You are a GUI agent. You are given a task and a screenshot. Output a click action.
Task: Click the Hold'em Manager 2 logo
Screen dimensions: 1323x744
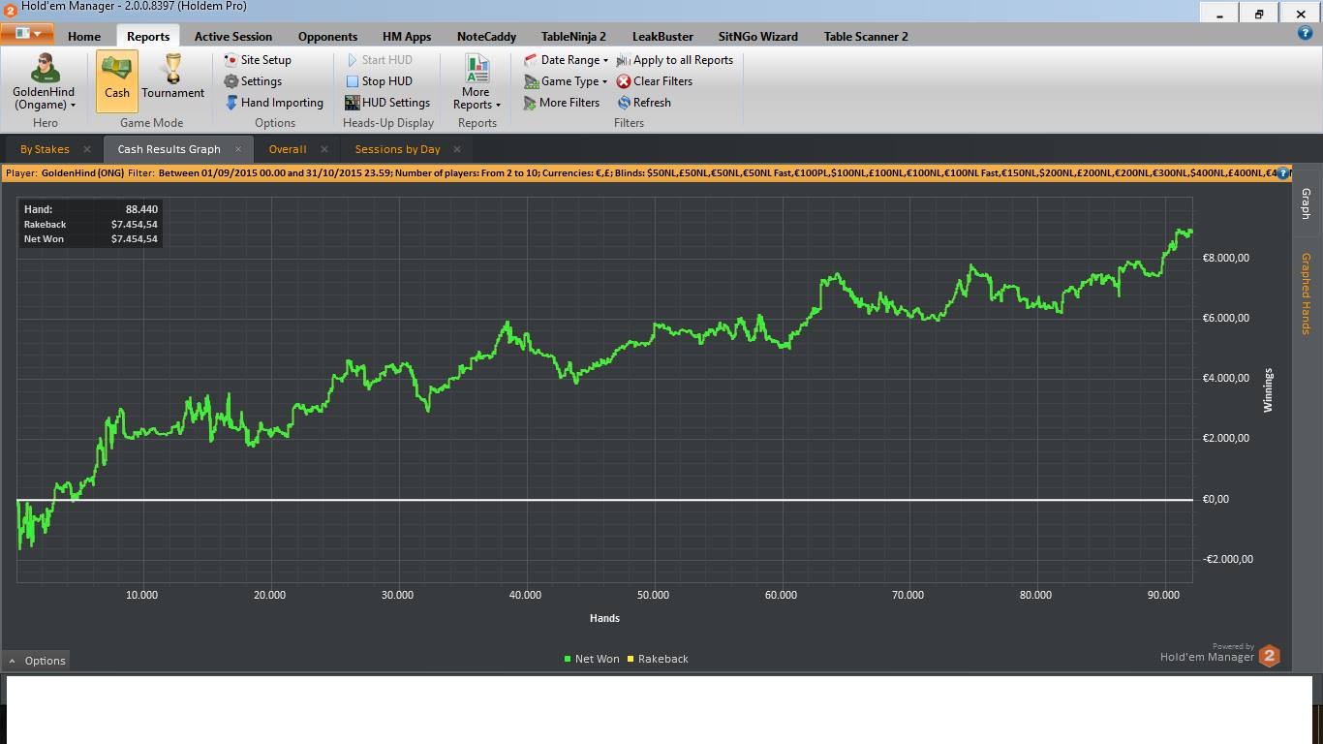[1269, 656]
